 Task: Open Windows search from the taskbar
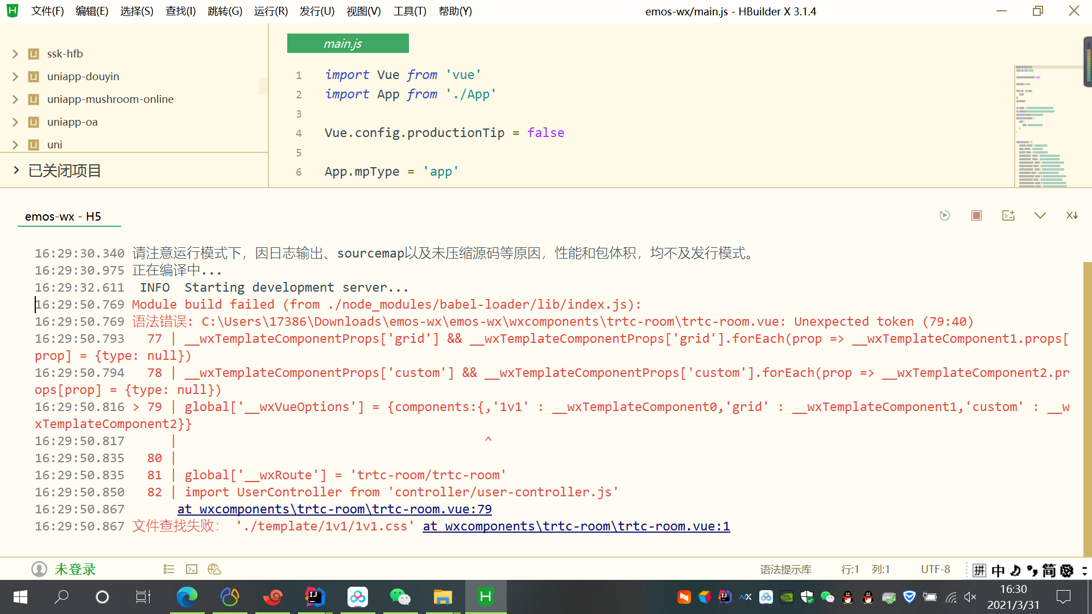click(61, 596)
